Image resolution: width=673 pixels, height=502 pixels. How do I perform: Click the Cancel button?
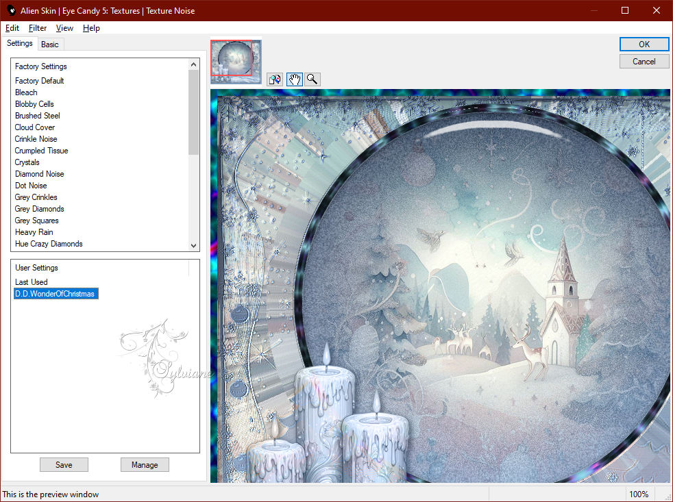pos(644,62)
